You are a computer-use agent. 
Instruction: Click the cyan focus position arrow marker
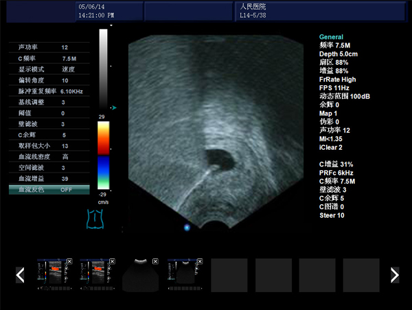click(114, 107)
